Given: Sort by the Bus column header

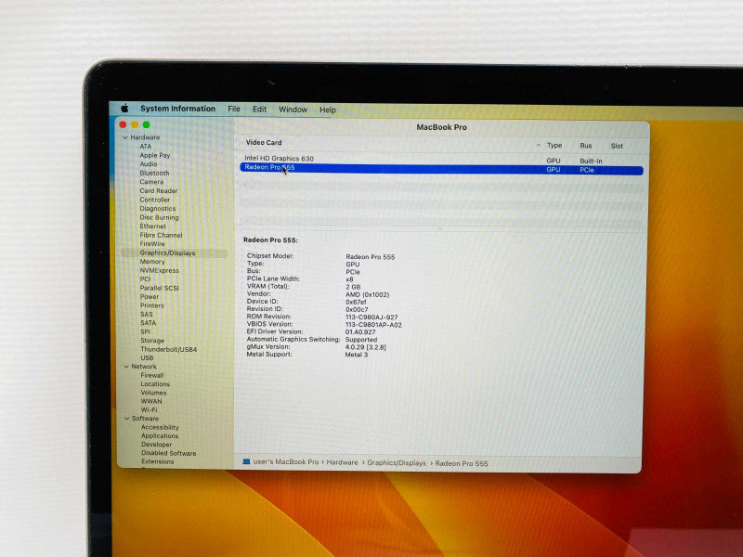Looking at the screenshot, I should tap(586, 146).
